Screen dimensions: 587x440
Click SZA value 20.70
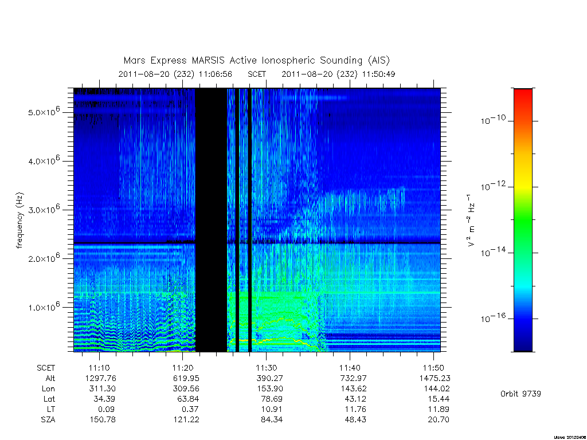click(x=439, y=419)
